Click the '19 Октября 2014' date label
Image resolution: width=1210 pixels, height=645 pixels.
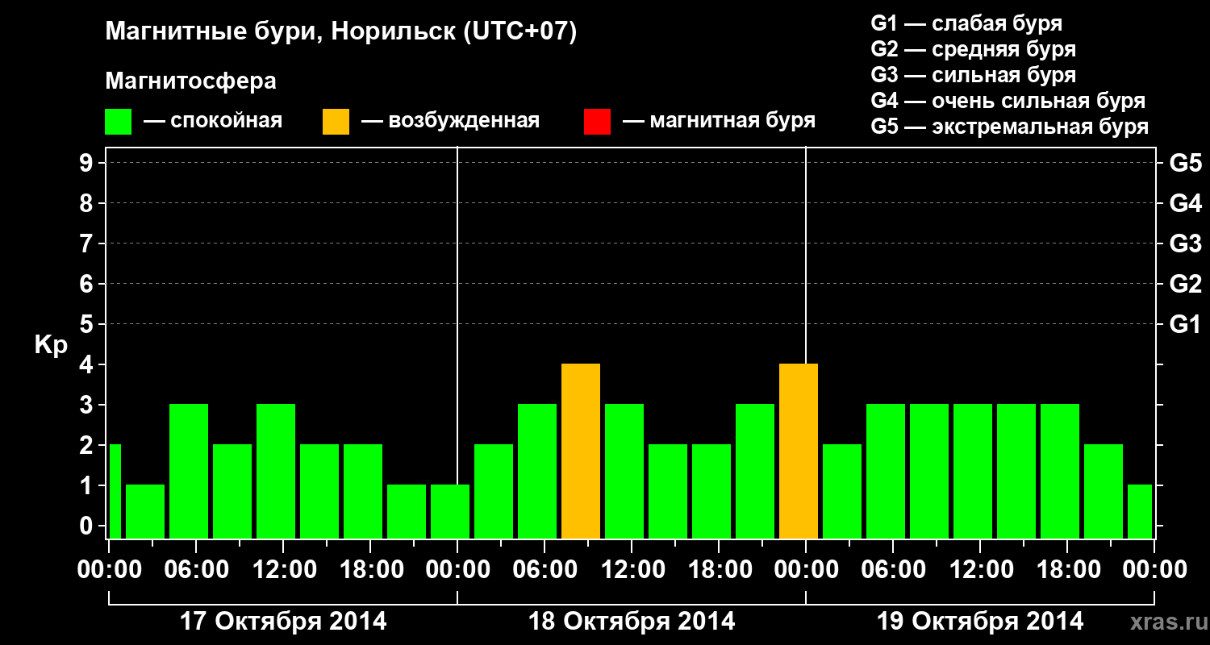coord(980,622)
